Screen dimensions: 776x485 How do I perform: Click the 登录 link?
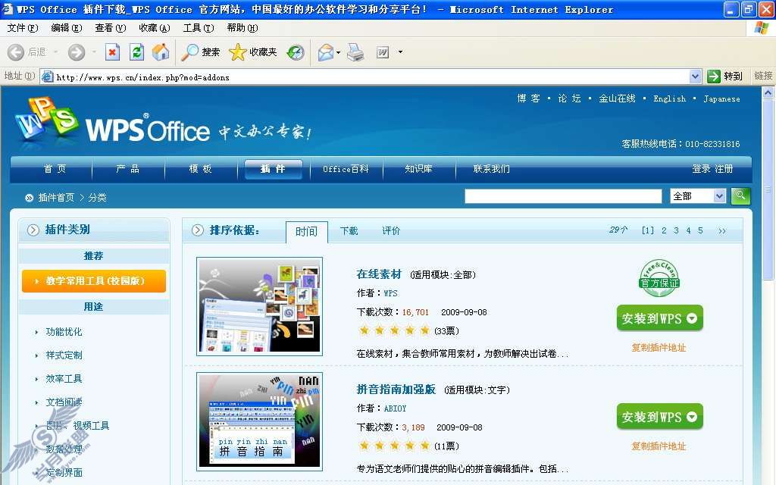pyautogui.click(x=701, y=169)
